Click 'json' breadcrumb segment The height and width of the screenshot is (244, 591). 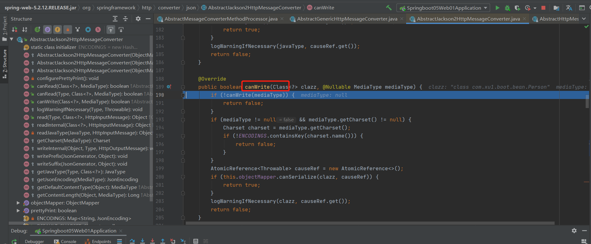pos(191,8)
